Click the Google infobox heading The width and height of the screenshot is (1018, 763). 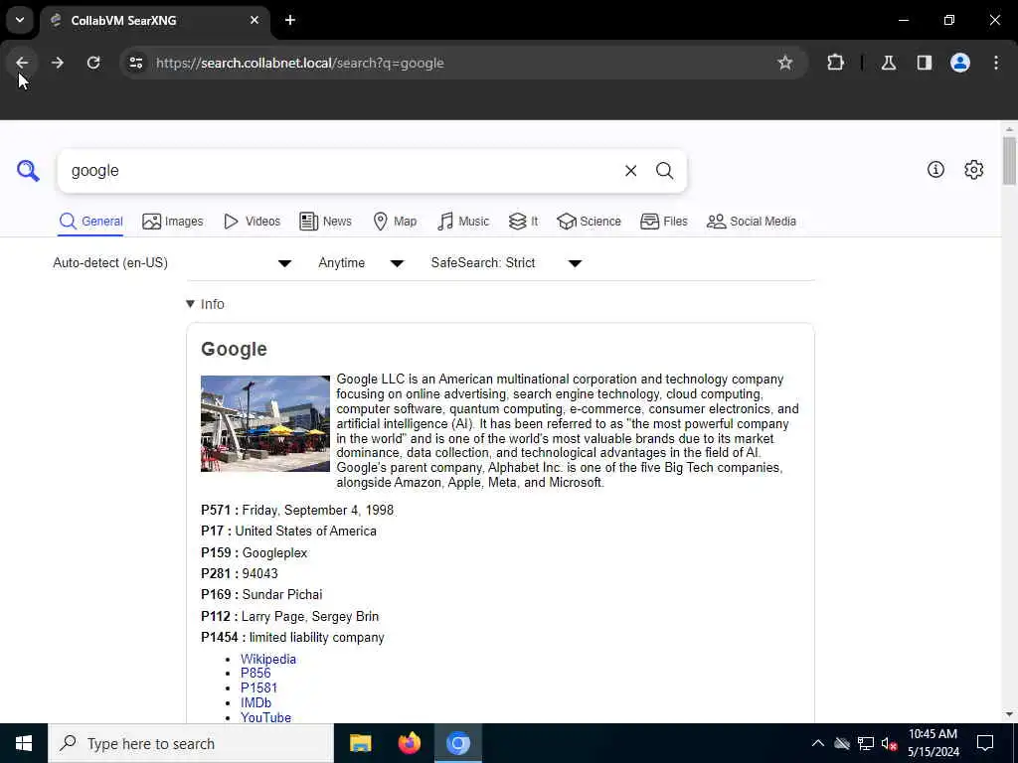tap(234, 349)
